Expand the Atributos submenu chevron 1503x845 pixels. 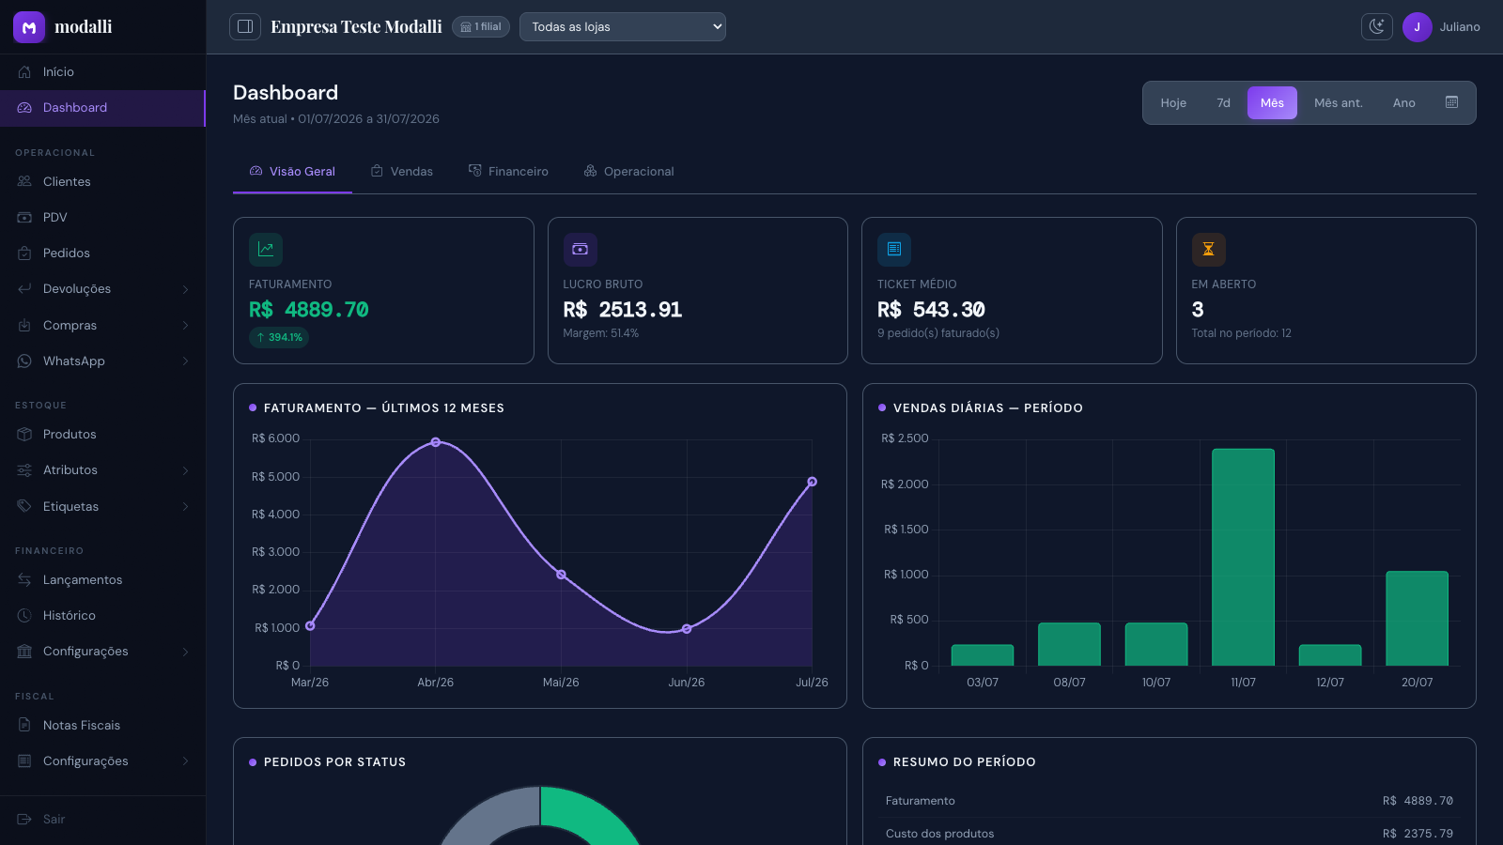click(x=185, y=470)
